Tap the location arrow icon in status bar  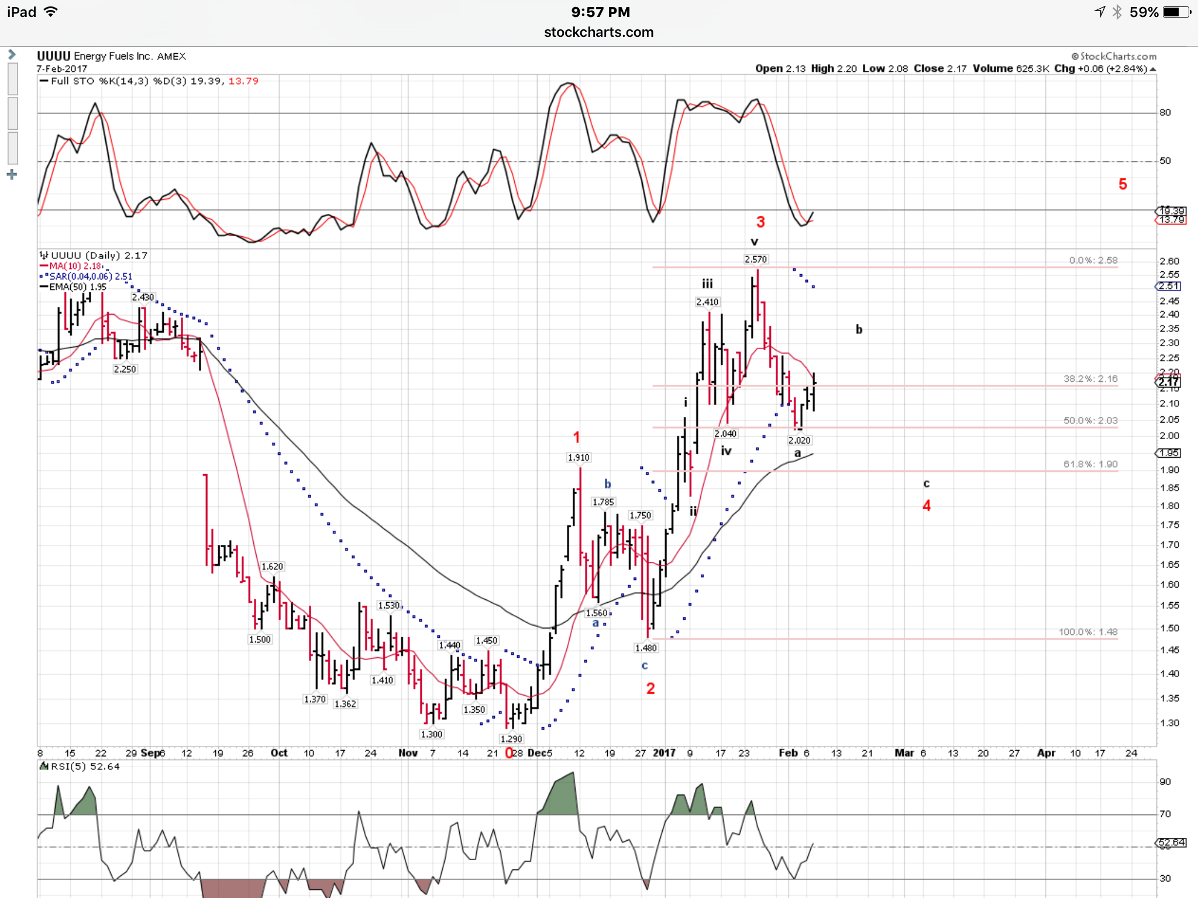pos(1100,12)
